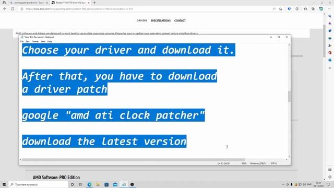The width and height of the screenshot is (334, 188).
Task: Click taskbar "Type here to search" box
Action: pyautogui.click(x=38, y=184)
